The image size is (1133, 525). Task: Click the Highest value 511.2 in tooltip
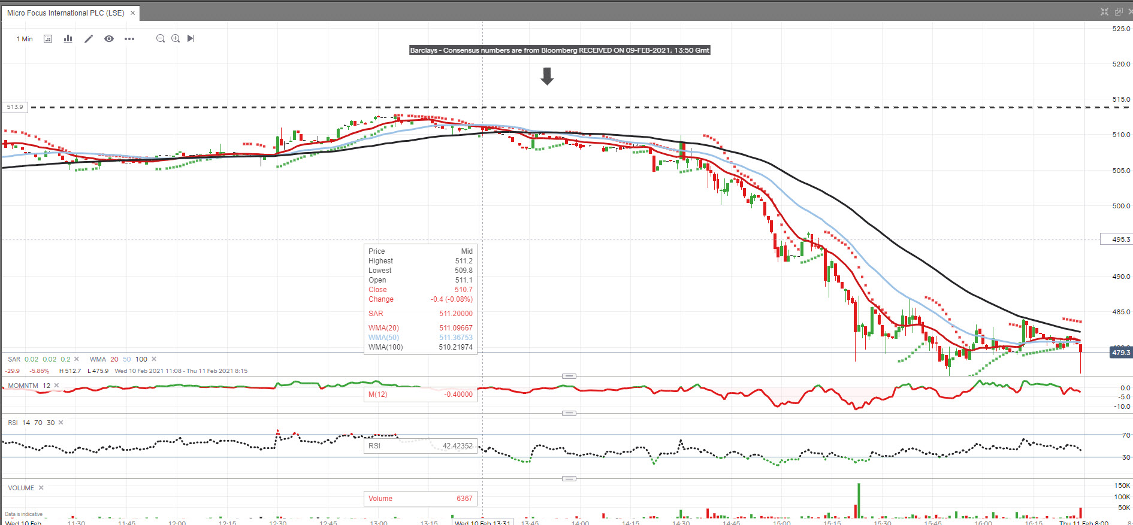point(464,261)
